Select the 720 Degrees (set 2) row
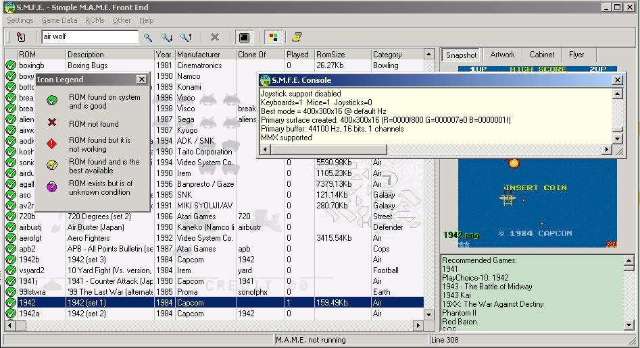Screen dimensions: 640x348 [214, 216]
